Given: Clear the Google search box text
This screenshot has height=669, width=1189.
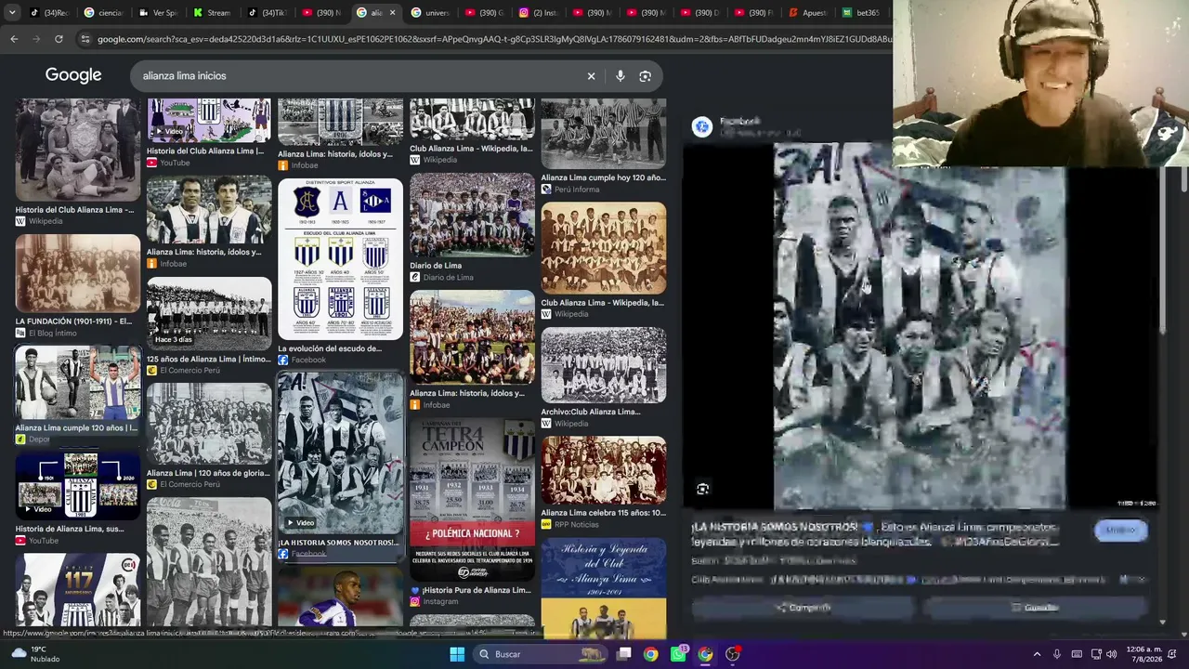Looking at the screenshot, I should [591, 76].
